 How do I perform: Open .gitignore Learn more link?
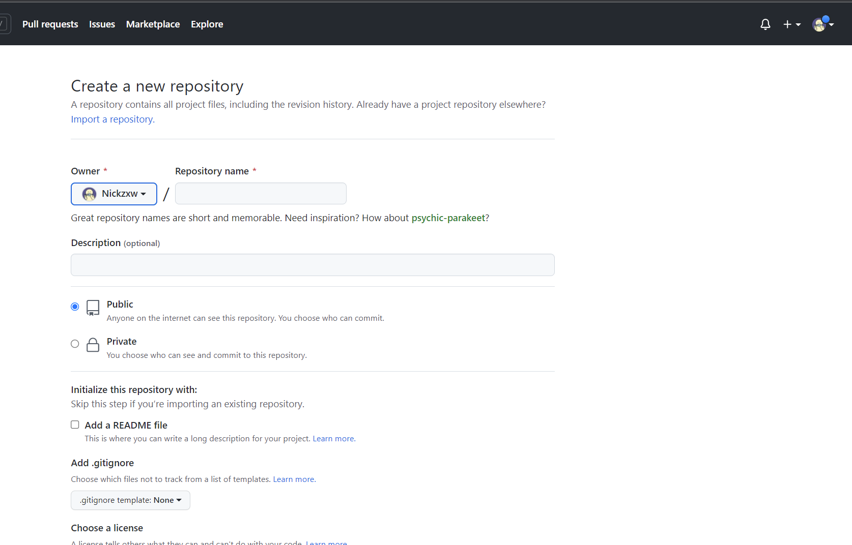point(294,479)
